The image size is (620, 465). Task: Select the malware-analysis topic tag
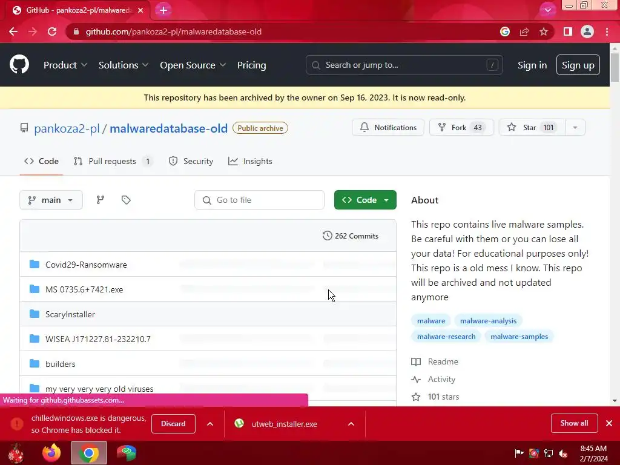coord(489,321)
